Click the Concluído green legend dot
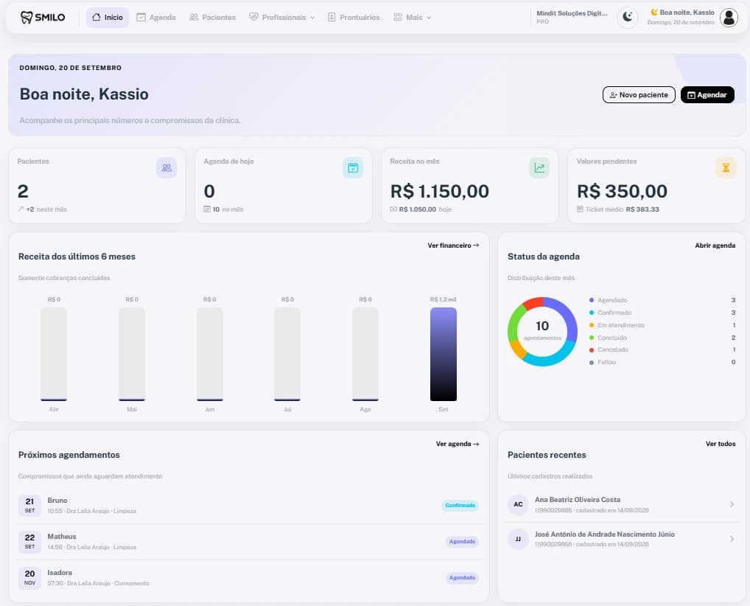Image resolution: width=750 pixels, height=606 pixels. (592, 338)
